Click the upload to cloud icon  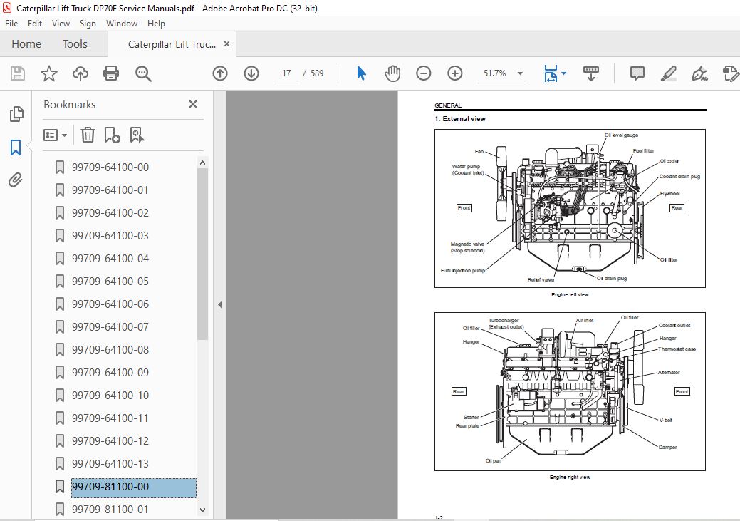[80, 73]
